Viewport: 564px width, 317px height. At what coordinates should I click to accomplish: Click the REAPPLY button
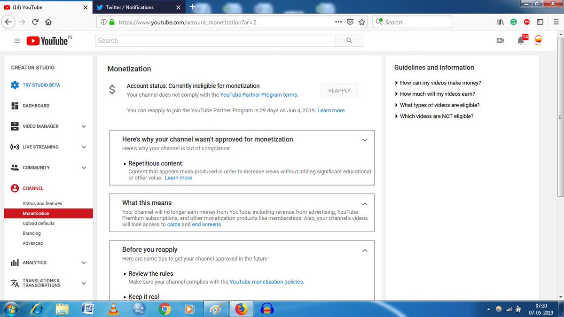pyautogui.click(x=339, y=91)
